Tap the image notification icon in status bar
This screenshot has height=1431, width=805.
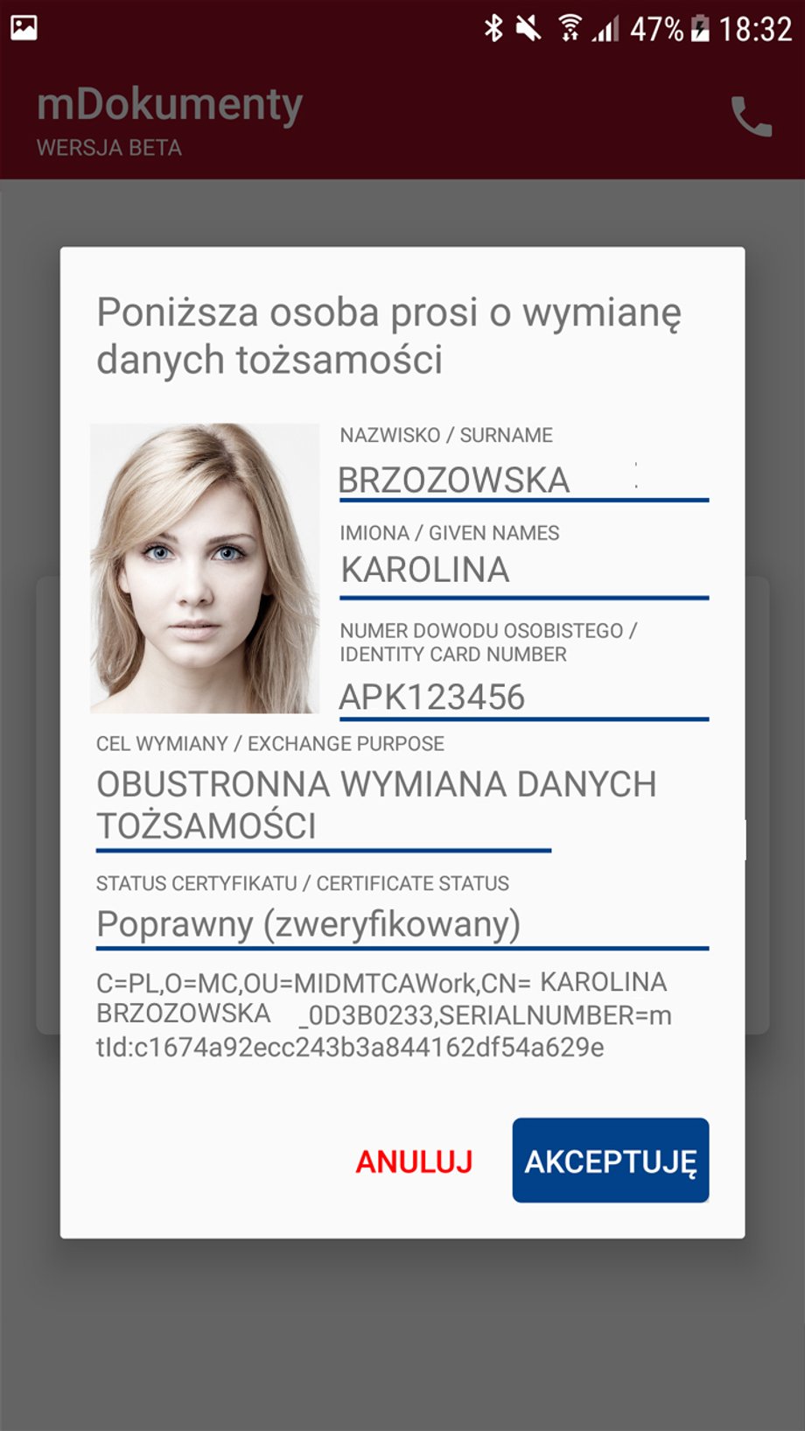pos(24,28)
